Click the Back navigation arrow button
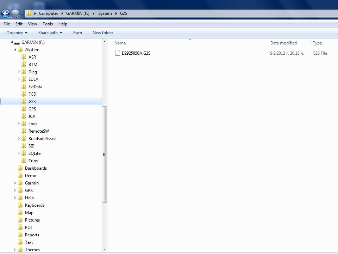Image resolution: width=338 pixels, height=254 pixels. pos(5,13)
